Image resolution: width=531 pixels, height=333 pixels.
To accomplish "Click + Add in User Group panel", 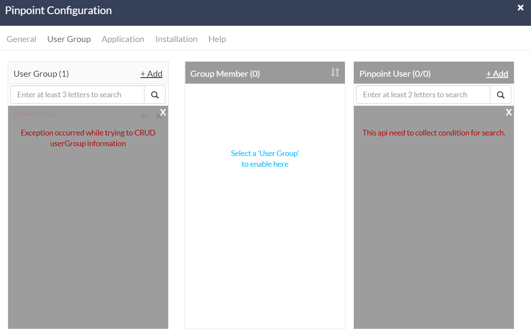I will (151, 74).
